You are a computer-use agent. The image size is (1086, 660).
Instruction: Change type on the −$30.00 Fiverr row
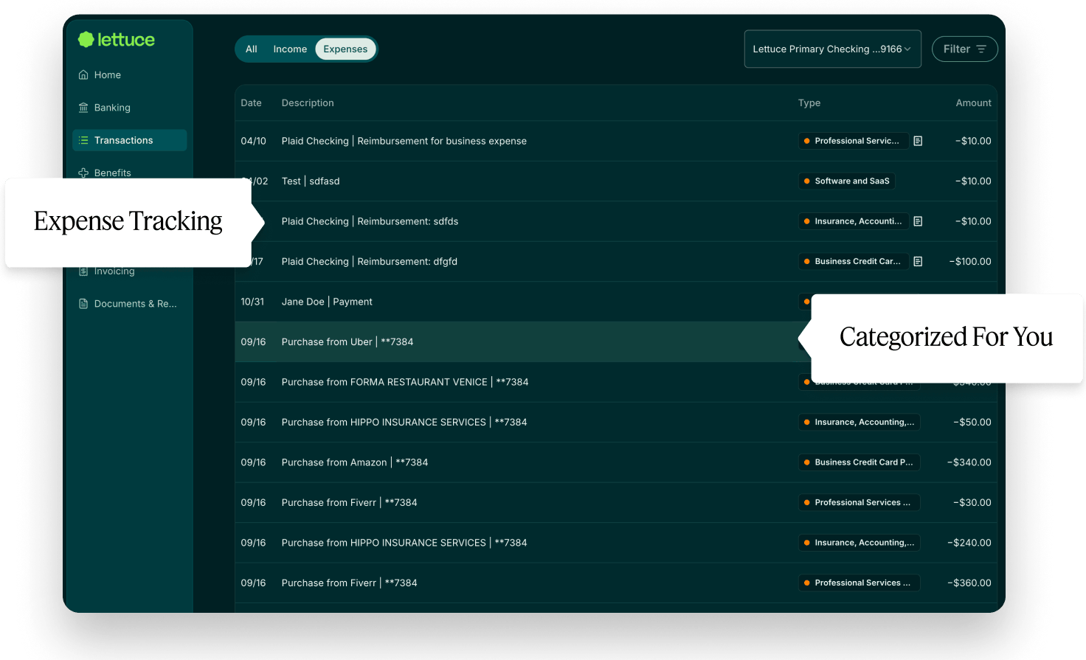[860, 502]
